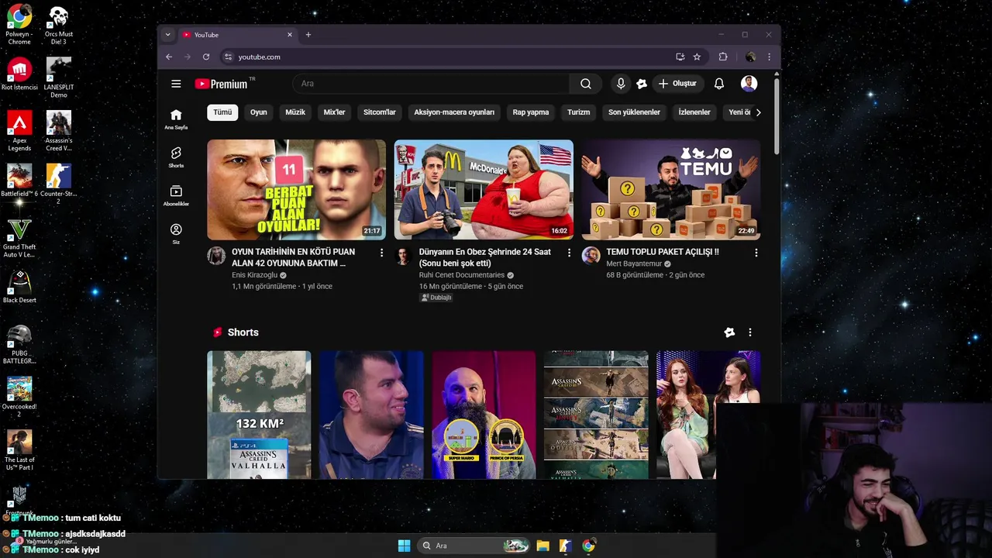992x558 pixels.
Task: View site information icon beside youtube.com
Action: (228, 57)
